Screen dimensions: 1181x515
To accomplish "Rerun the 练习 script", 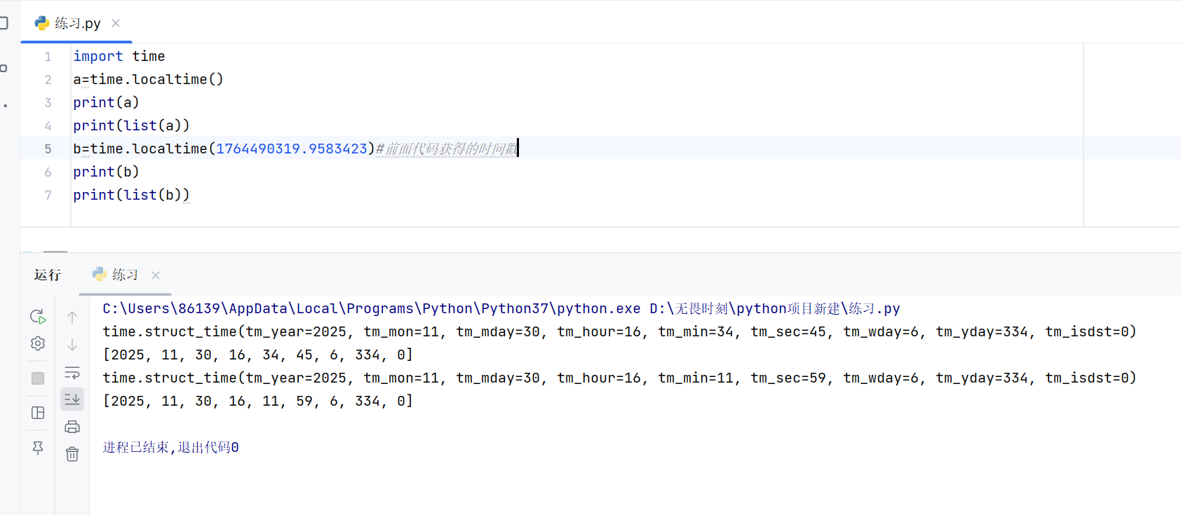I will 38,317.
